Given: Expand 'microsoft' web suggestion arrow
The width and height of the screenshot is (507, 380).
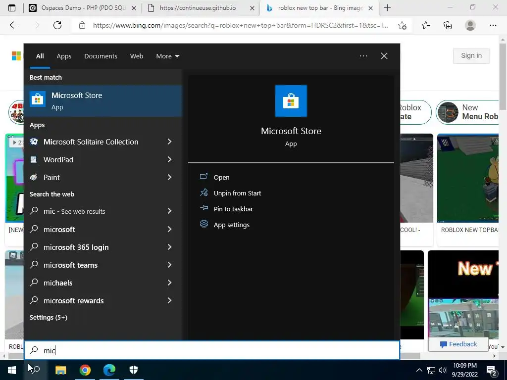Looking at the screenshot, I should tap(169, 229).
